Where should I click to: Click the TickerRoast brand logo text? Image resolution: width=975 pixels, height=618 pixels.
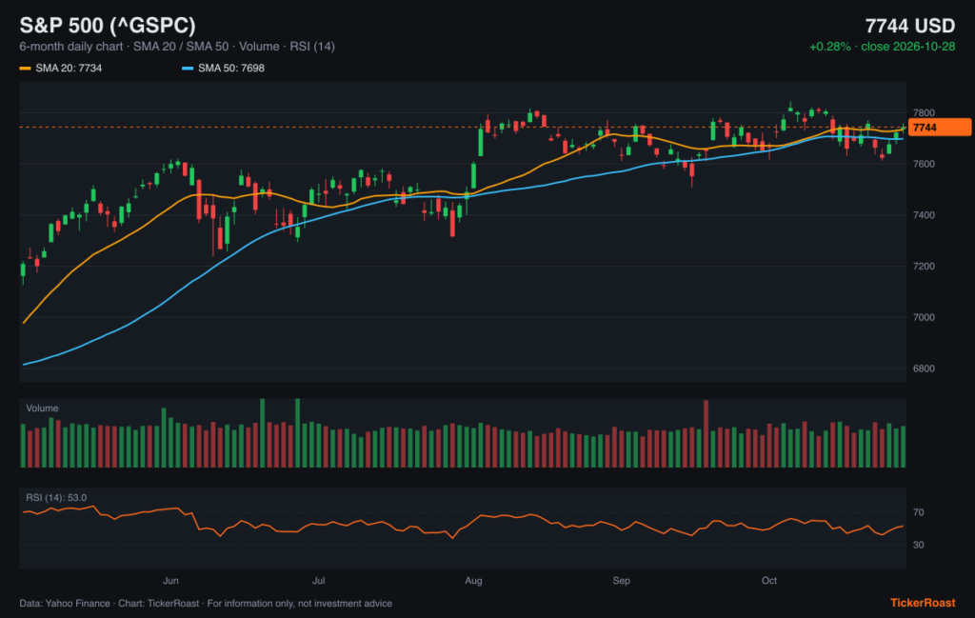pos(923,603)
